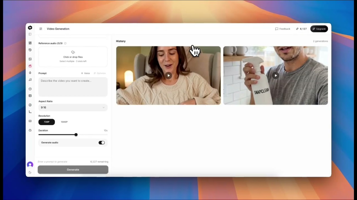
Task: Click the Optimize prompt button
Action: tap(100, 73)
